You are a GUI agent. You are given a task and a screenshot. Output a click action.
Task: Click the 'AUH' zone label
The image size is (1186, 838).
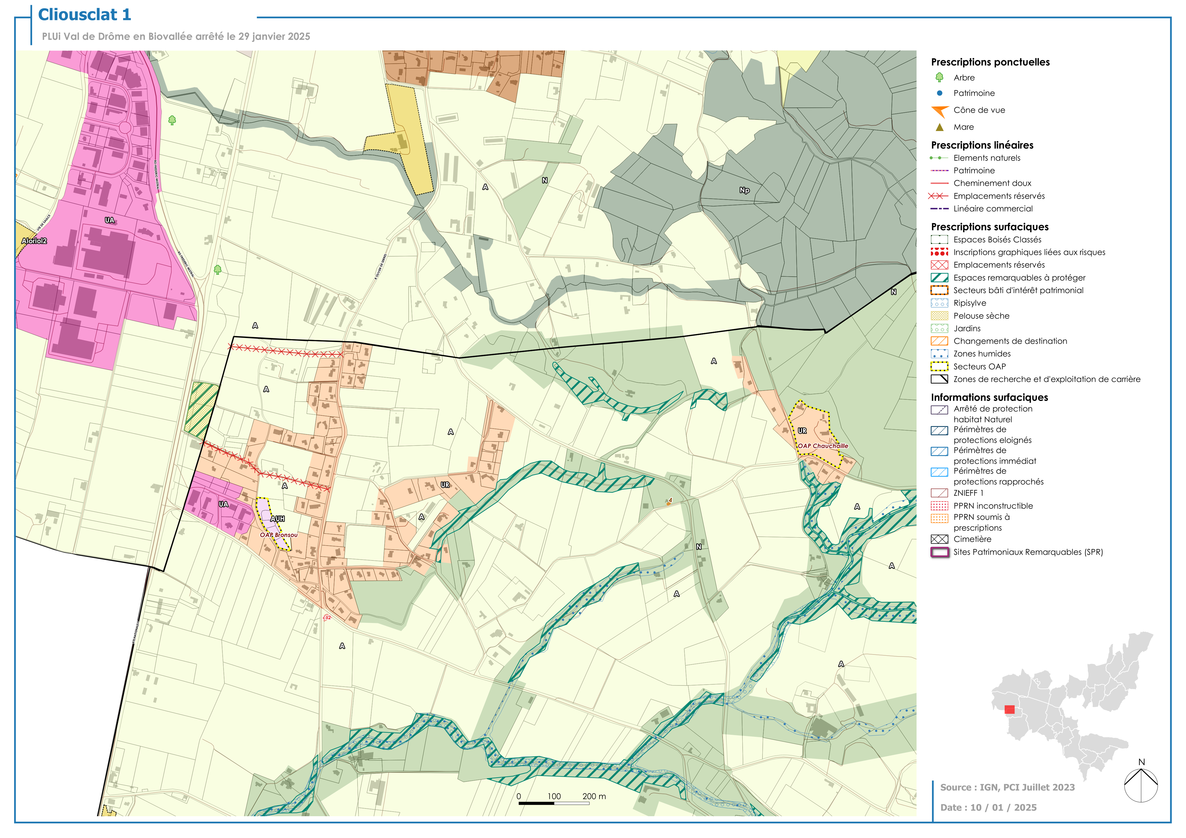click(x=277, y=519)
